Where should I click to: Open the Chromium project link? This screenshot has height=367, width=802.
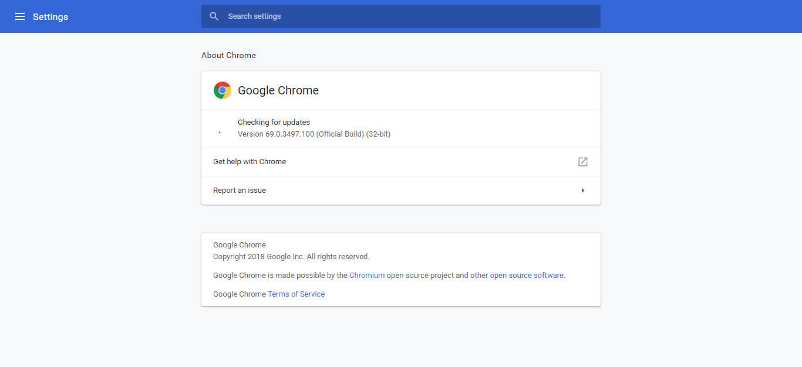point(367,275)
